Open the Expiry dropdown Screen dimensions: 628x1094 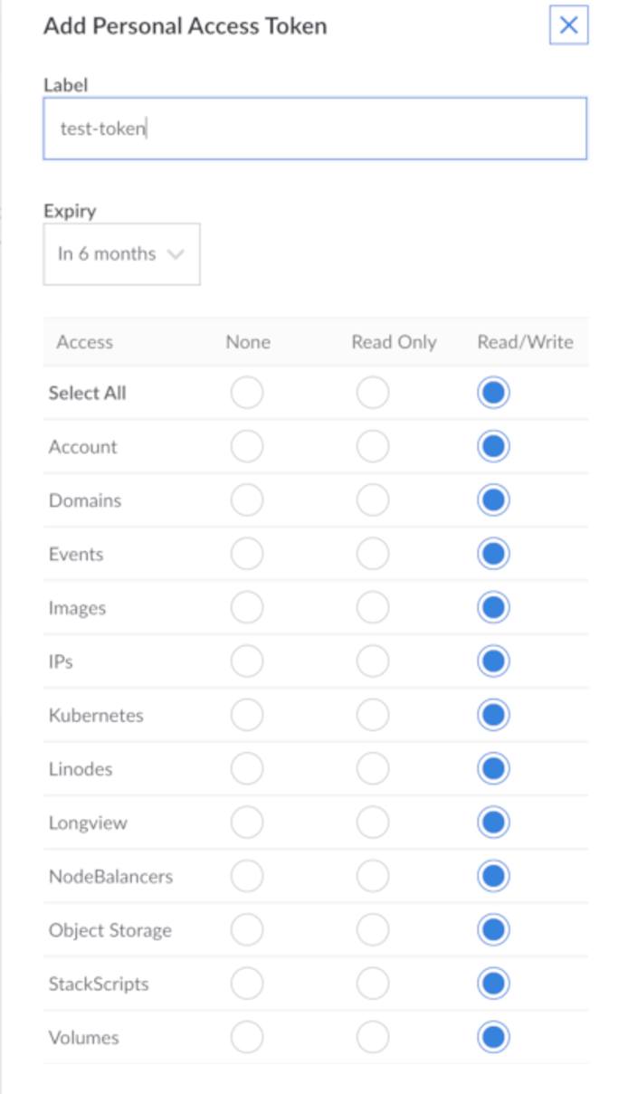click(121, 253)
